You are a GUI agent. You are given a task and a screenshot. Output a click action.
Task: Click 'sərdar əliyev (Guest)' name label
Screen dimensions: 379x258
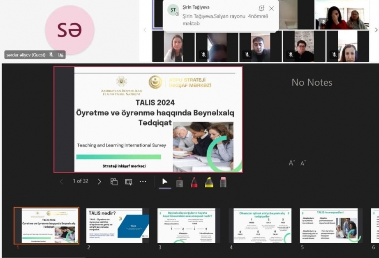coord(26,55)
